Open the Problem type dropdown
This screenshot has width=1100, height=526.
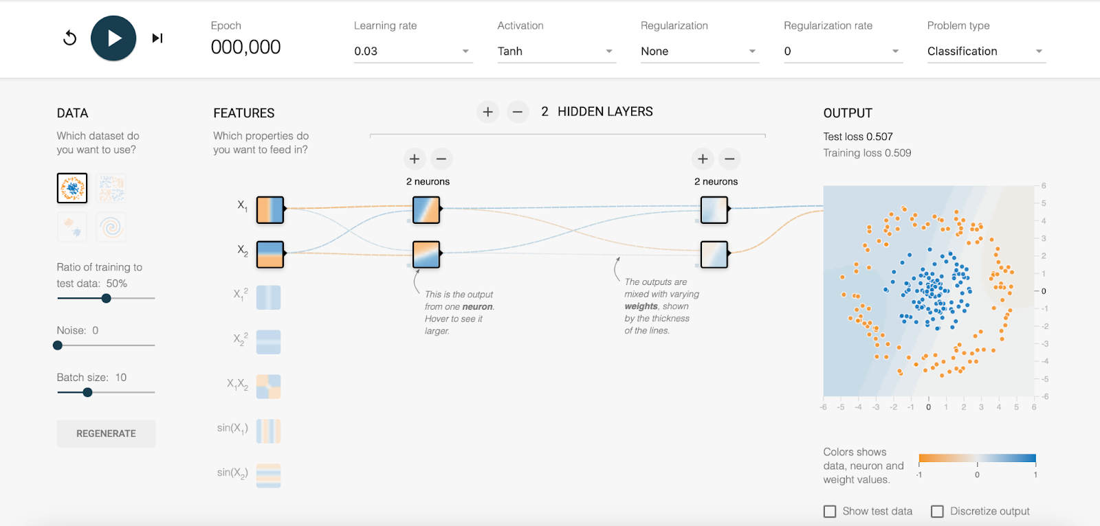coord(987,52)
